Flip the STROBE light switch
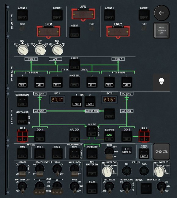Screen dimensions: 177x198 [x=22, y=170]
